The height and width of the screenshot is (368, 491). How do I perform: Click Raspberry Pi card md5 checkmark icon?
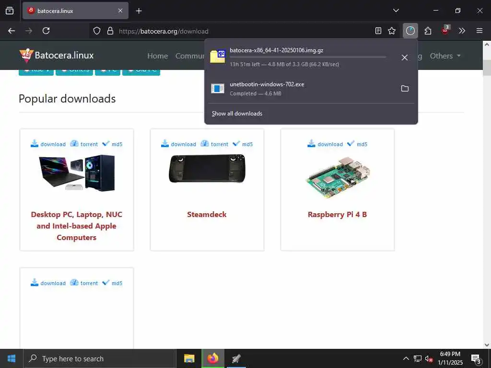click(x=351, y=143)
